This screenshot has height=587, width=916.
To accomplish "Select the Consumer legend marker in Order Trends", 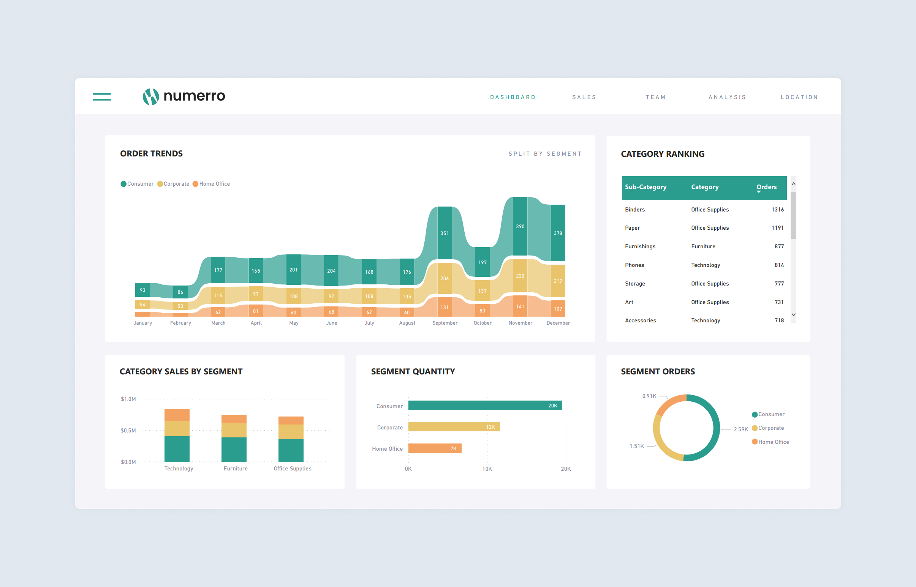I will tap(123, 184).
